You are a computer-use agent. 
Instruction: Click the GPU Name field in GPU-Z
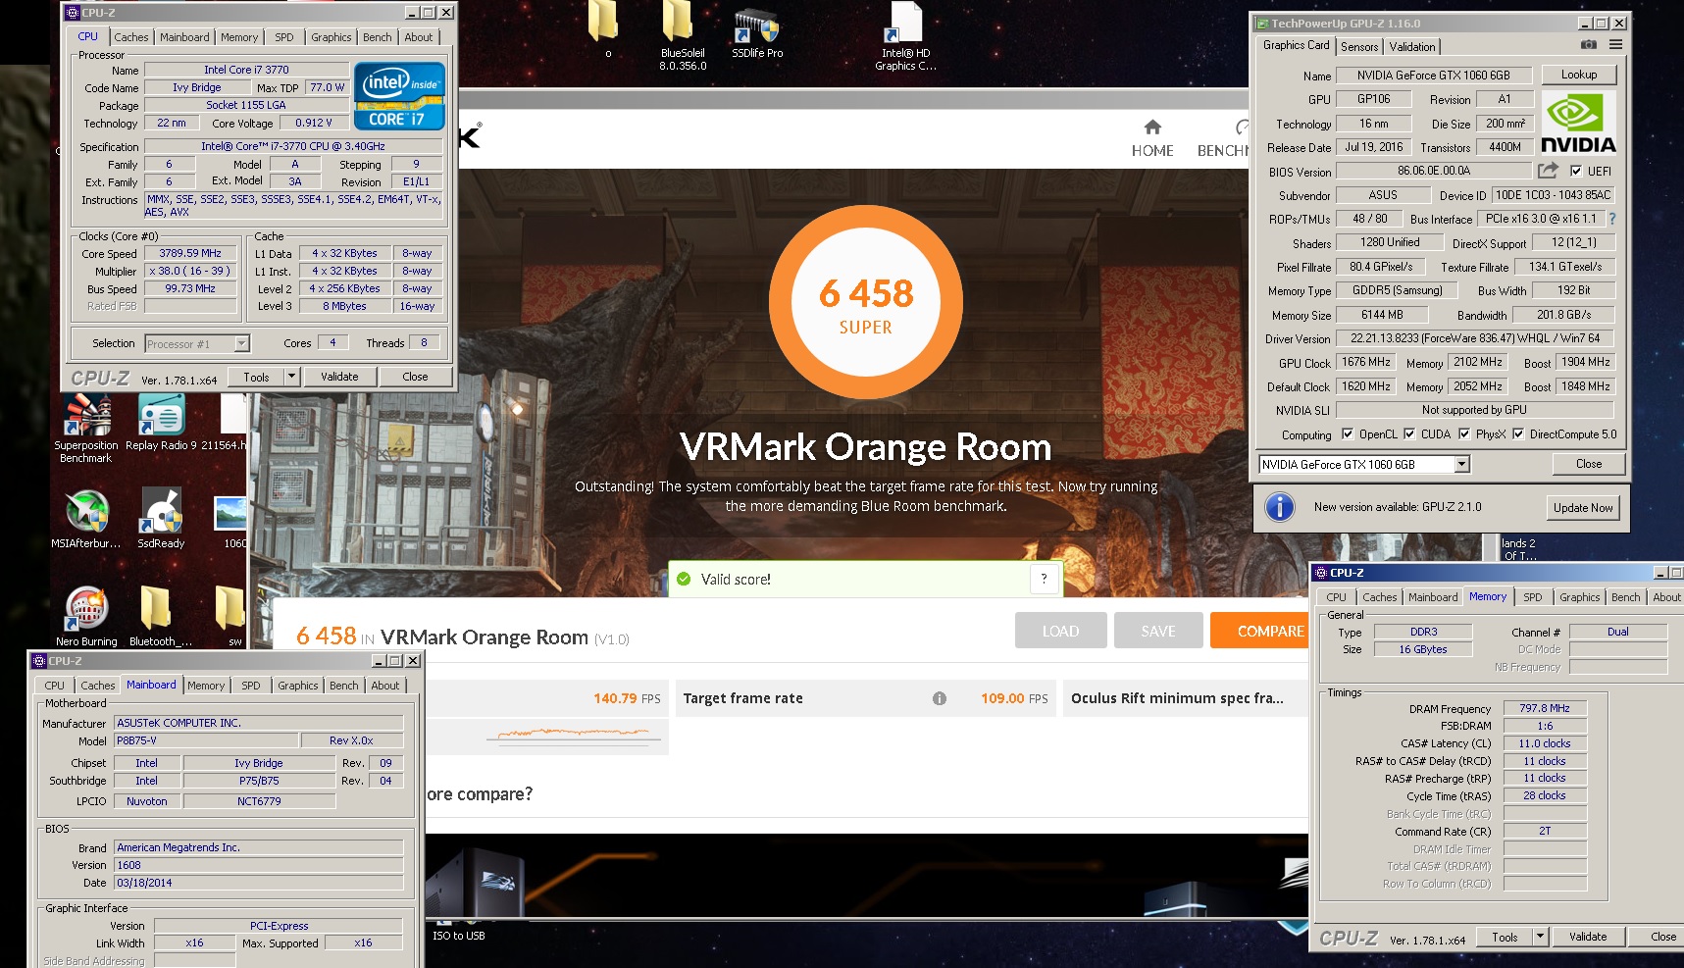click(1433, 76)
